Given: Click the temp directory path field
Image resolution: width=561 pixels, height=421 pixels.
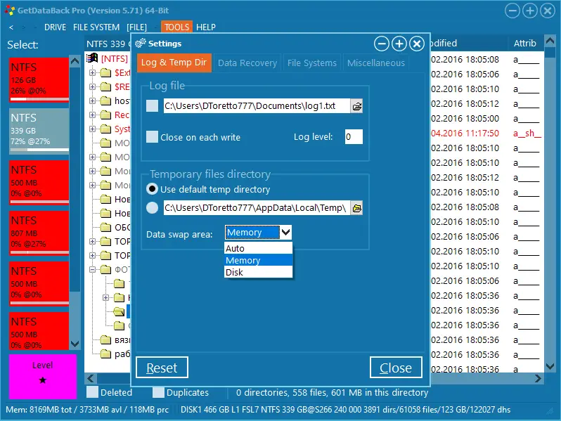Looking at the screenshot, I should (x=257, y=208).
